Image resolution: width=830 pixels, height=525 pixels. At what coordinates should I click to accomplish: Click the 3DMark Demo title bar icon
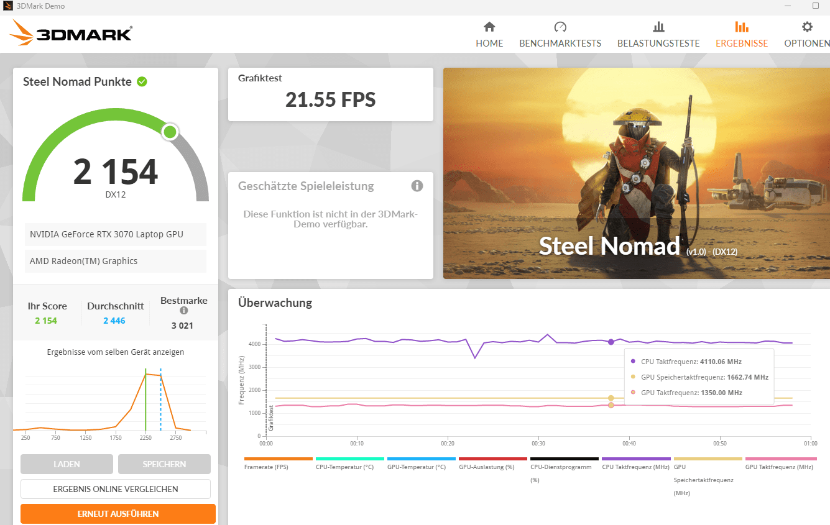pos(8,6)
